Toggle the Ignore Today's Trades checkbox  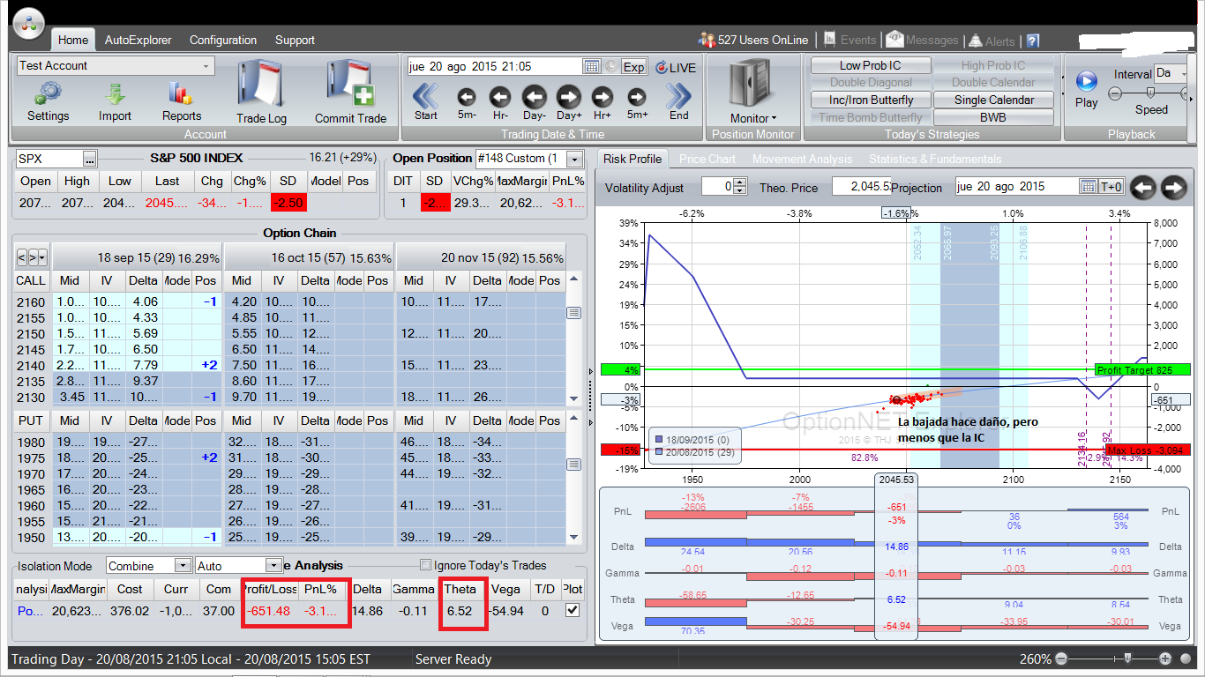[427, 565]
